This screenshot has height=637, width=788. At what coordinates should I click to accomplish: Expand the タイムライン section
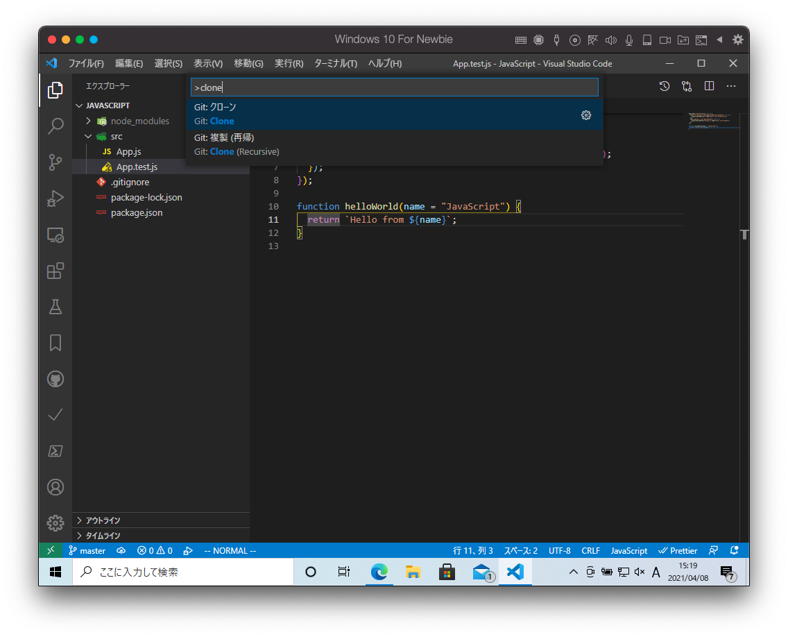click(103, 536)
